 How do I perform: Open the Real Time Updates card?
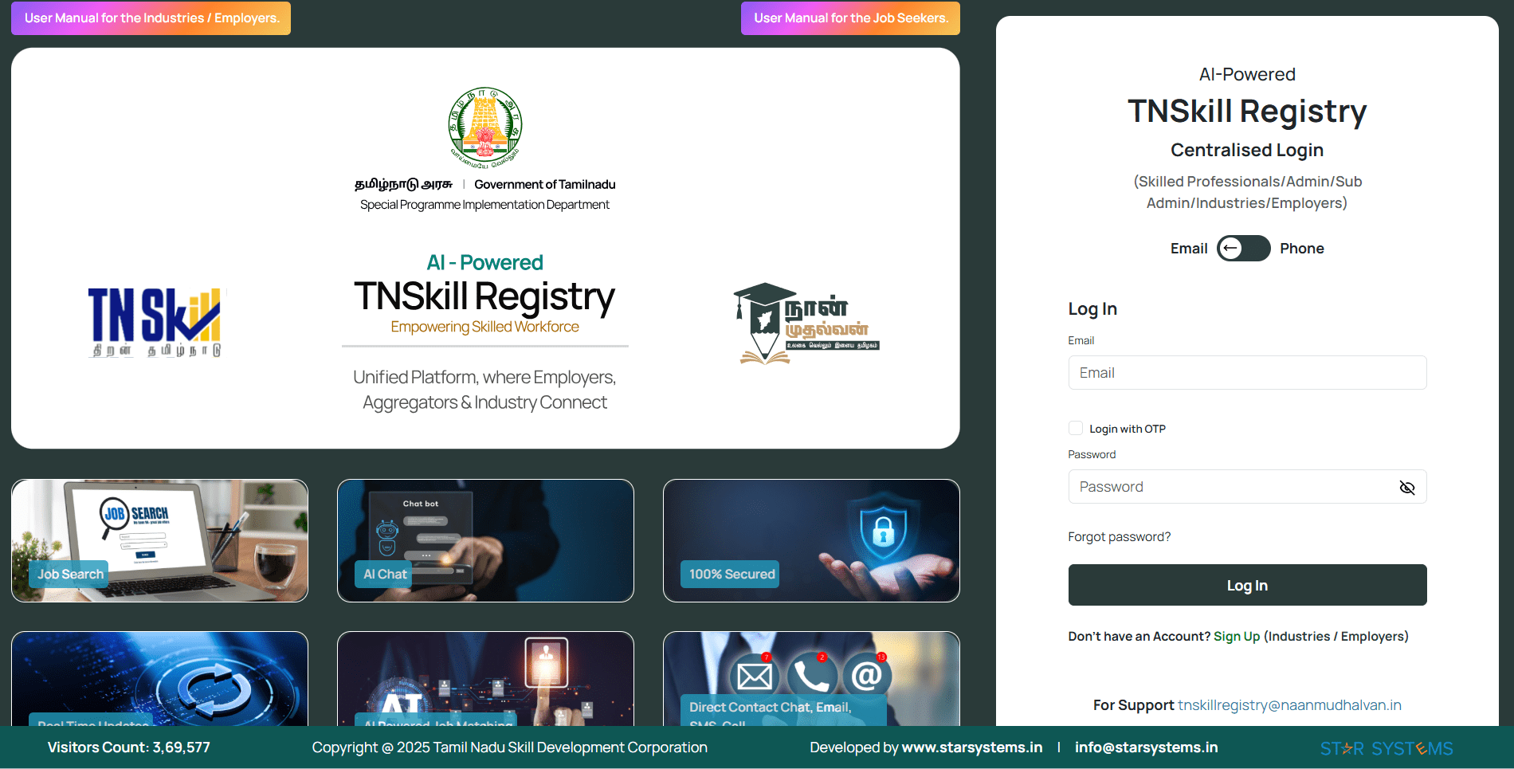(x=159, y=679)
